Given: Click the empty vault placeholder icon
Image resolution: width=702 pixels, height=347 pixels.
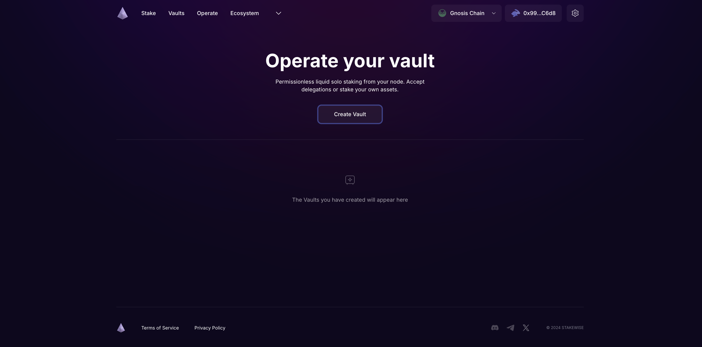Looking at the screenshot, I should point(350,180).
